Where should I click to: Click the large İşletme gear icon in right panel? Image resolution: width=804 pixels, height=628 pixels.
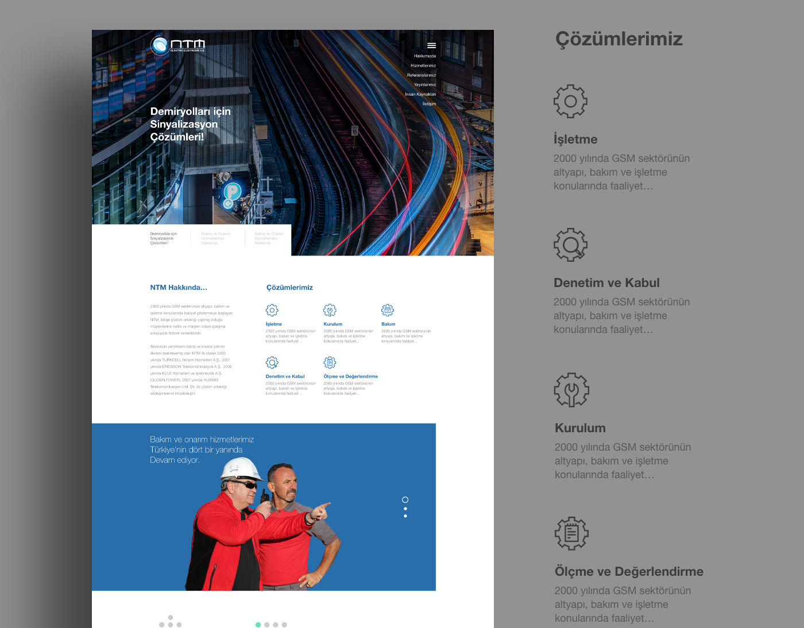[x=570, y=102]
